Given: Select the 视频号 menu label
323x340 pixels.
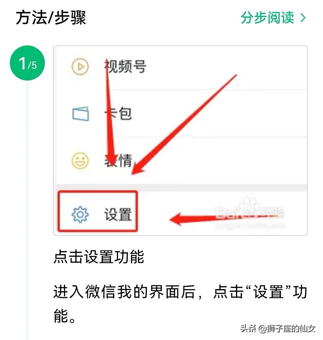Looking at the screenshot, I should point(125,66).
